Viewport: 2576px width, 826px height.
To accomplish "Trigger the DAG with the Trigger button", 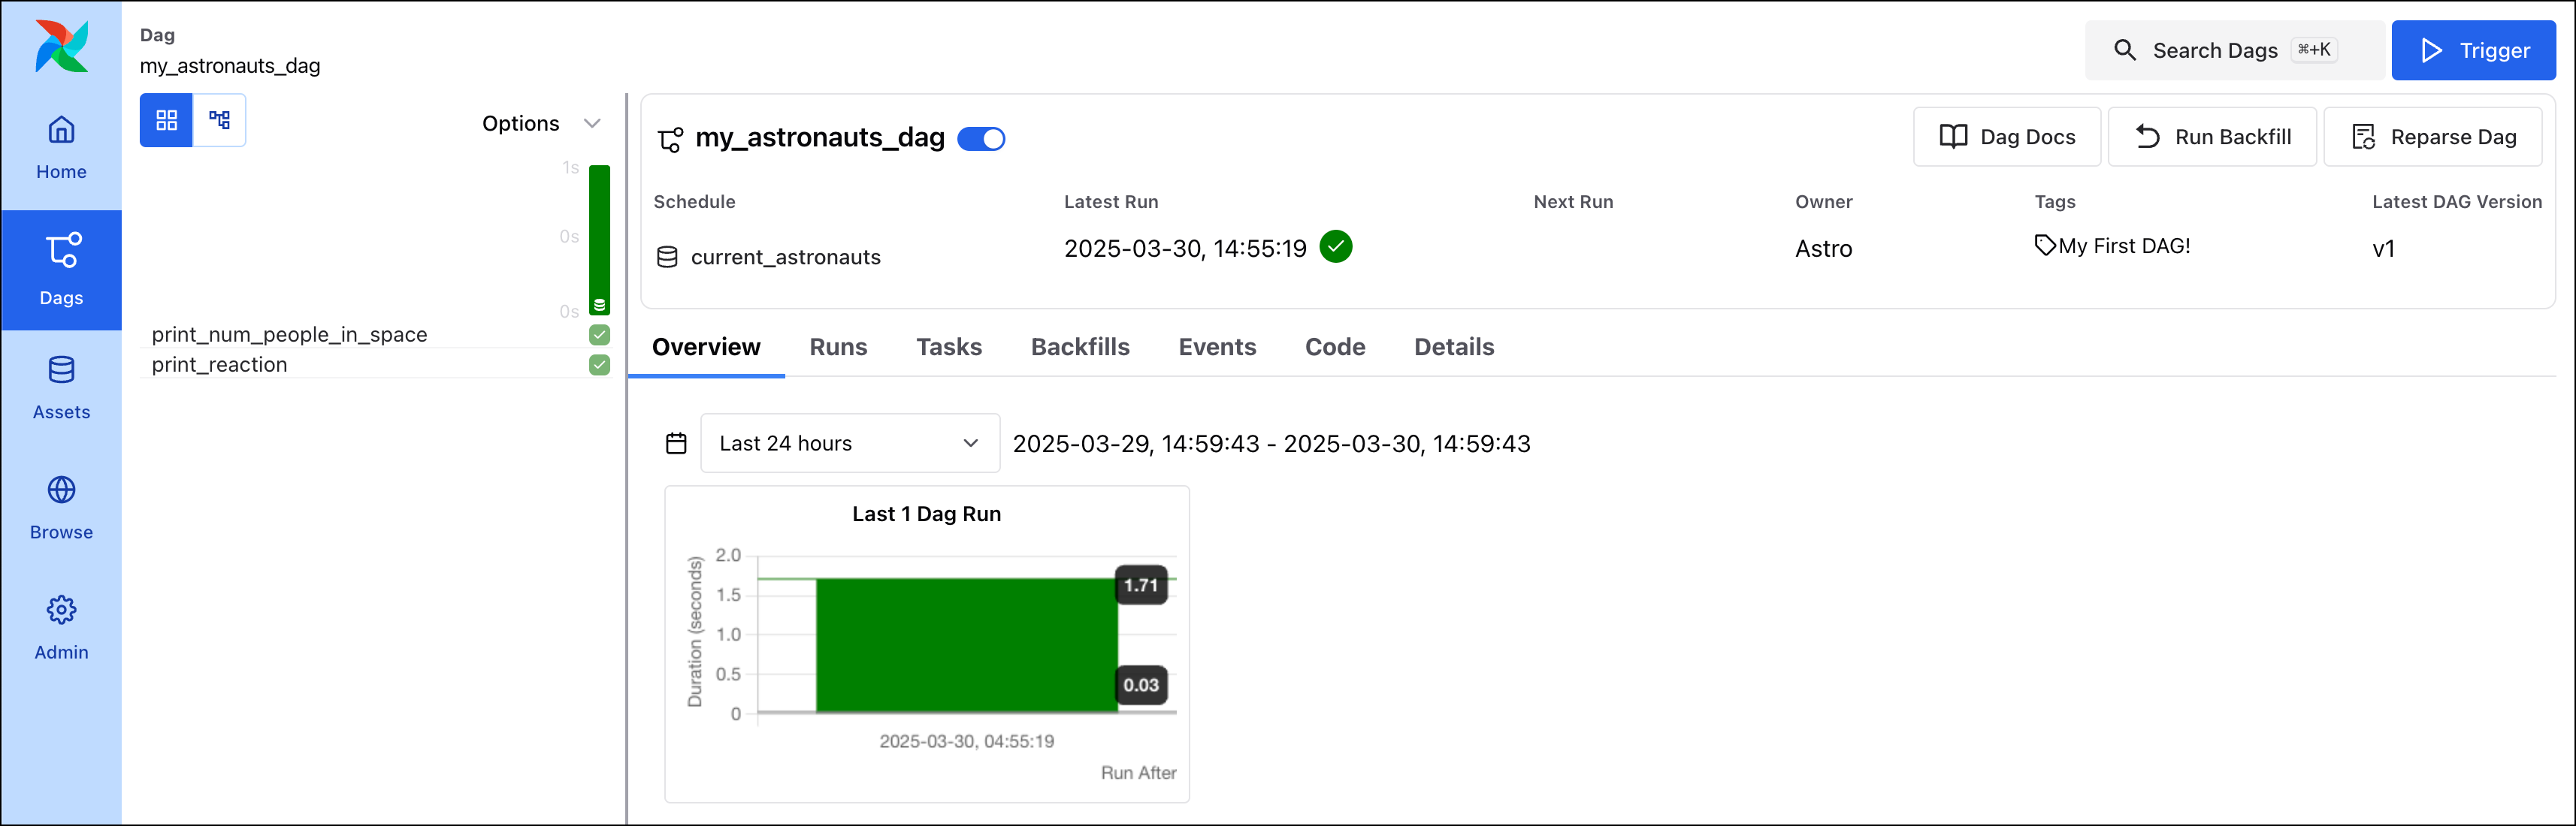I will pos(2473,49).
